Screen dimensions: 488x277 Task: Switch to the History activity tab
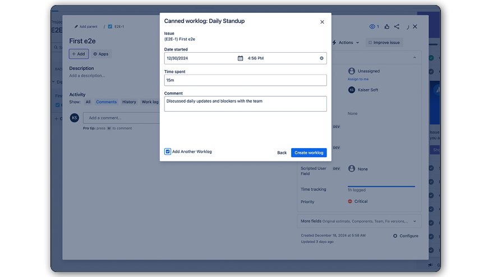click(129, 102)
